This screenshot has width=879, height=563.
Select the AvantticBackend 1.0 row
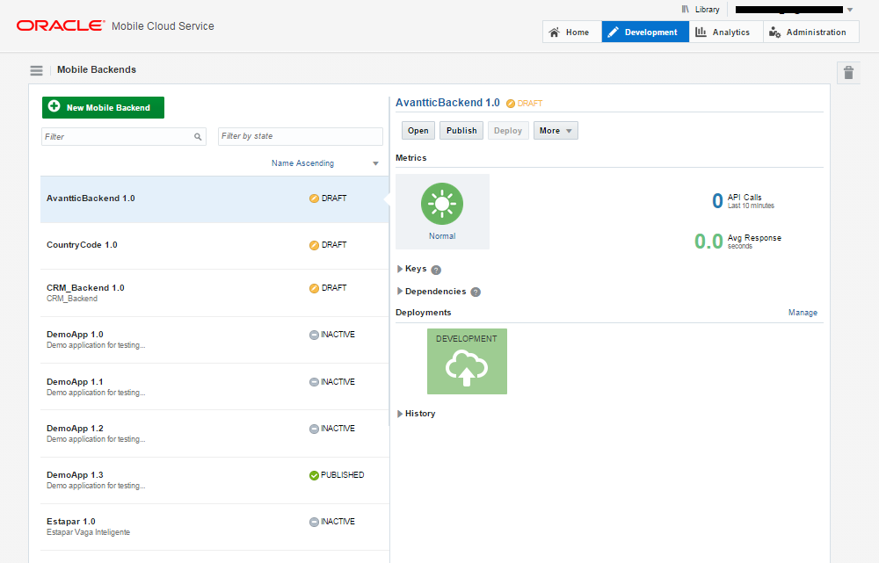tap(214, 199)
